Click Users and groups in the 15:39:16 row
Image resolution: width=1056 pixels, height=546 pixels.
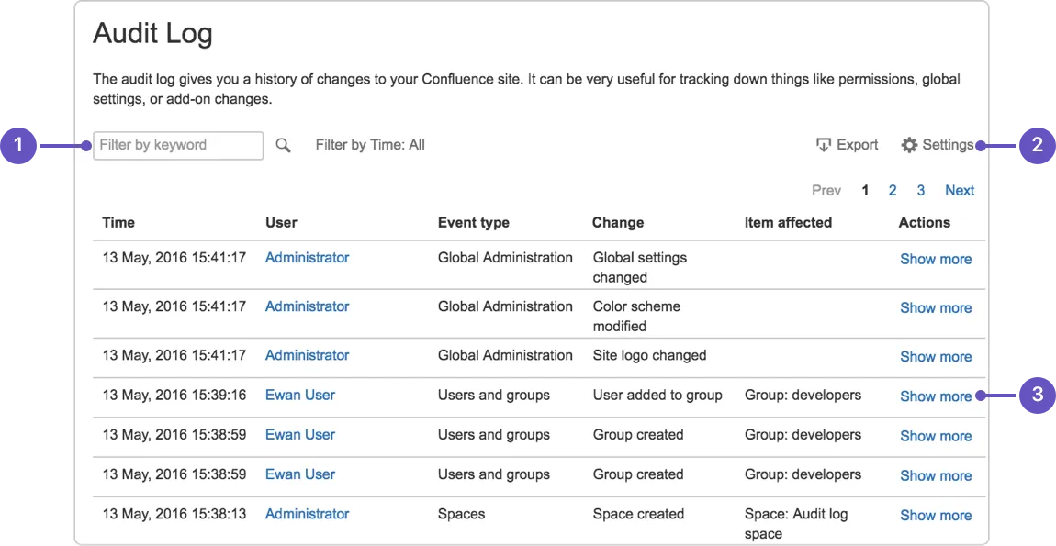pyautogui.click(x=494, y=396)
